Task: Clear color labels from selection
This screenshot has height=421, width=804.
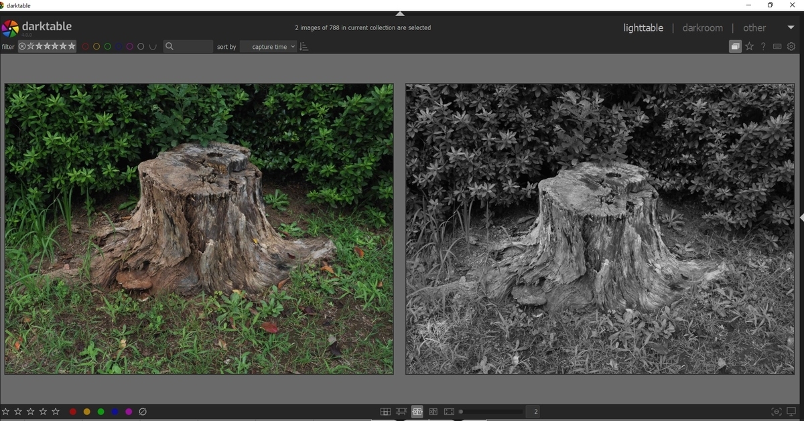Action: 143,412
